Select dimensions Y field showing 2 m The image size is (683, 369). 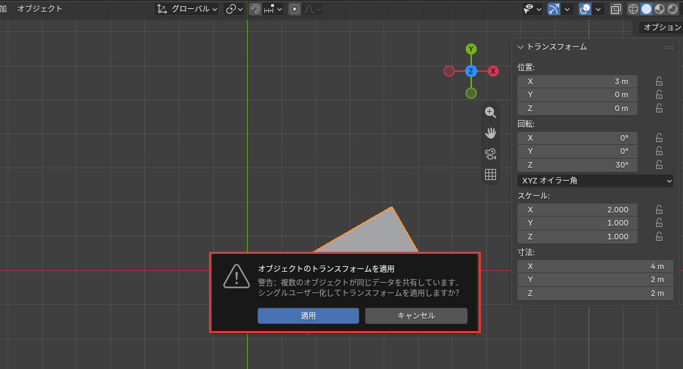[595, 280]
